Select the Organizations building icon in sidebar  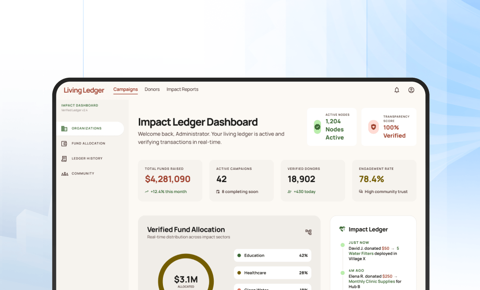(x=64, y=128)
